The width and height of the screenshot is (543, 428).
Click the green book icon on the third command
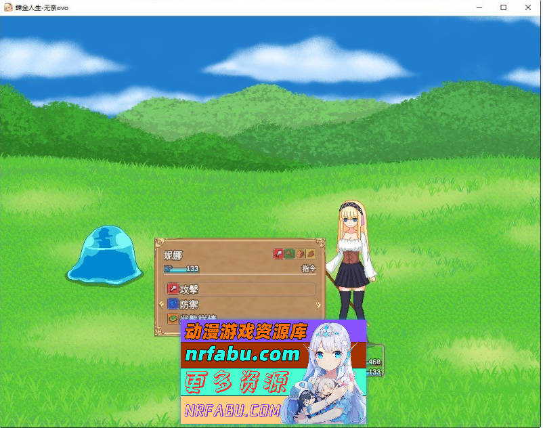172,318
